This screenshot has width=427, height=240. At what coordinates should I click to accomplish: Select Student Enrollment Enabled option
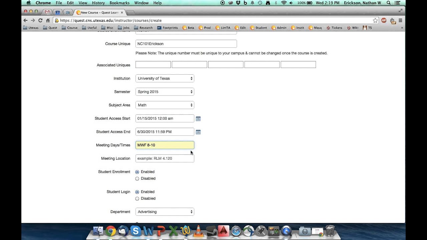[x=137, y=172]
